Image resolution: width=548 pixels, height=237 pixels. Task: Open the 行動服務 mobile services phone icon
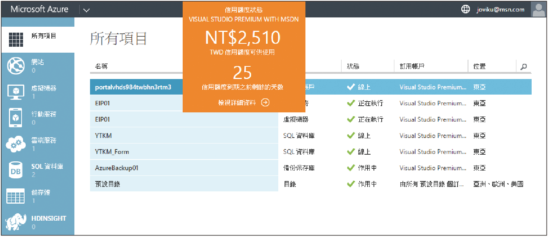click(16, 118)
